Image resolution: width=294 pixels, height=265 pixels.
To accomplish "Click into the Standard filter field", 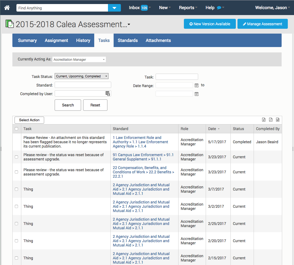I will [x=83, y=85].
